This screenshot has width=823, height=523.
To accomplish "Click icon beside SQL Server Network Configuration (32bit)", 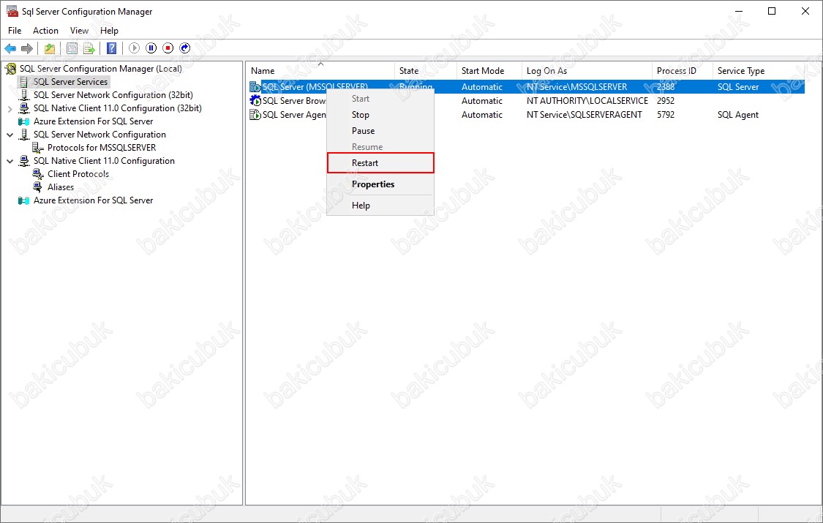I will [x=24, y=95].
